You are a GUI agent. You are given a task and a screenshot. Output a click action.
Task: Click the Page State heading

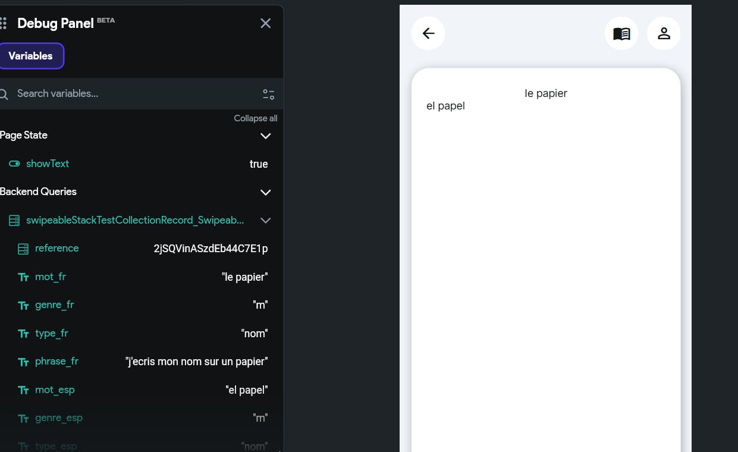coord(24,135)
